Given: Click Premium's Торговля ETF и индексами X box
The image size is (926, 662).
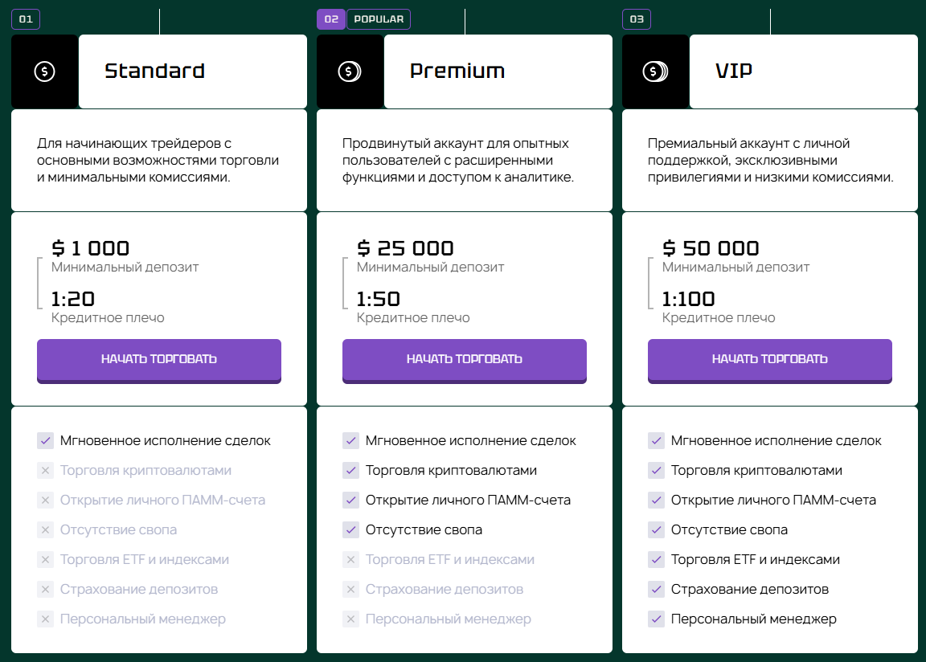Looking at the screenshot, I should pos(350,560).
